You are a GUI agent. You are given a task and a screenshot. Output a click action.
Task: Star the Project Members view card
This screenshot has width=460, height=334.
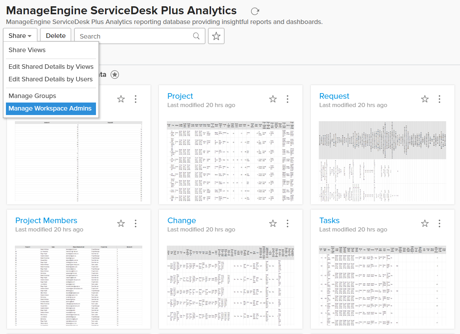pyautogui.click(x=121, y=223)
